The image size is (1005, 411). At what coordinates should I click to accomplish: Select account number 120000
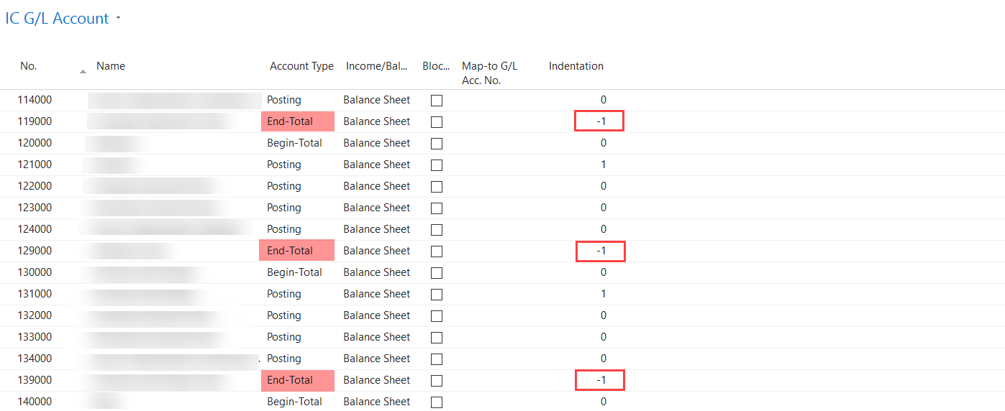tap(35, 143)
